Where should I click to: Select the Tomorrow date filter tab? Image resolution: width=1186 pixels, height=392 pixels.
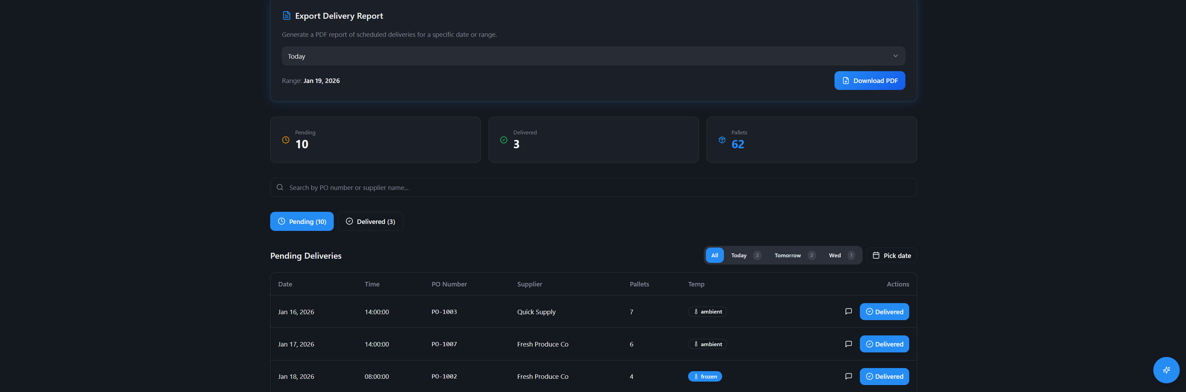pos(787,255)
